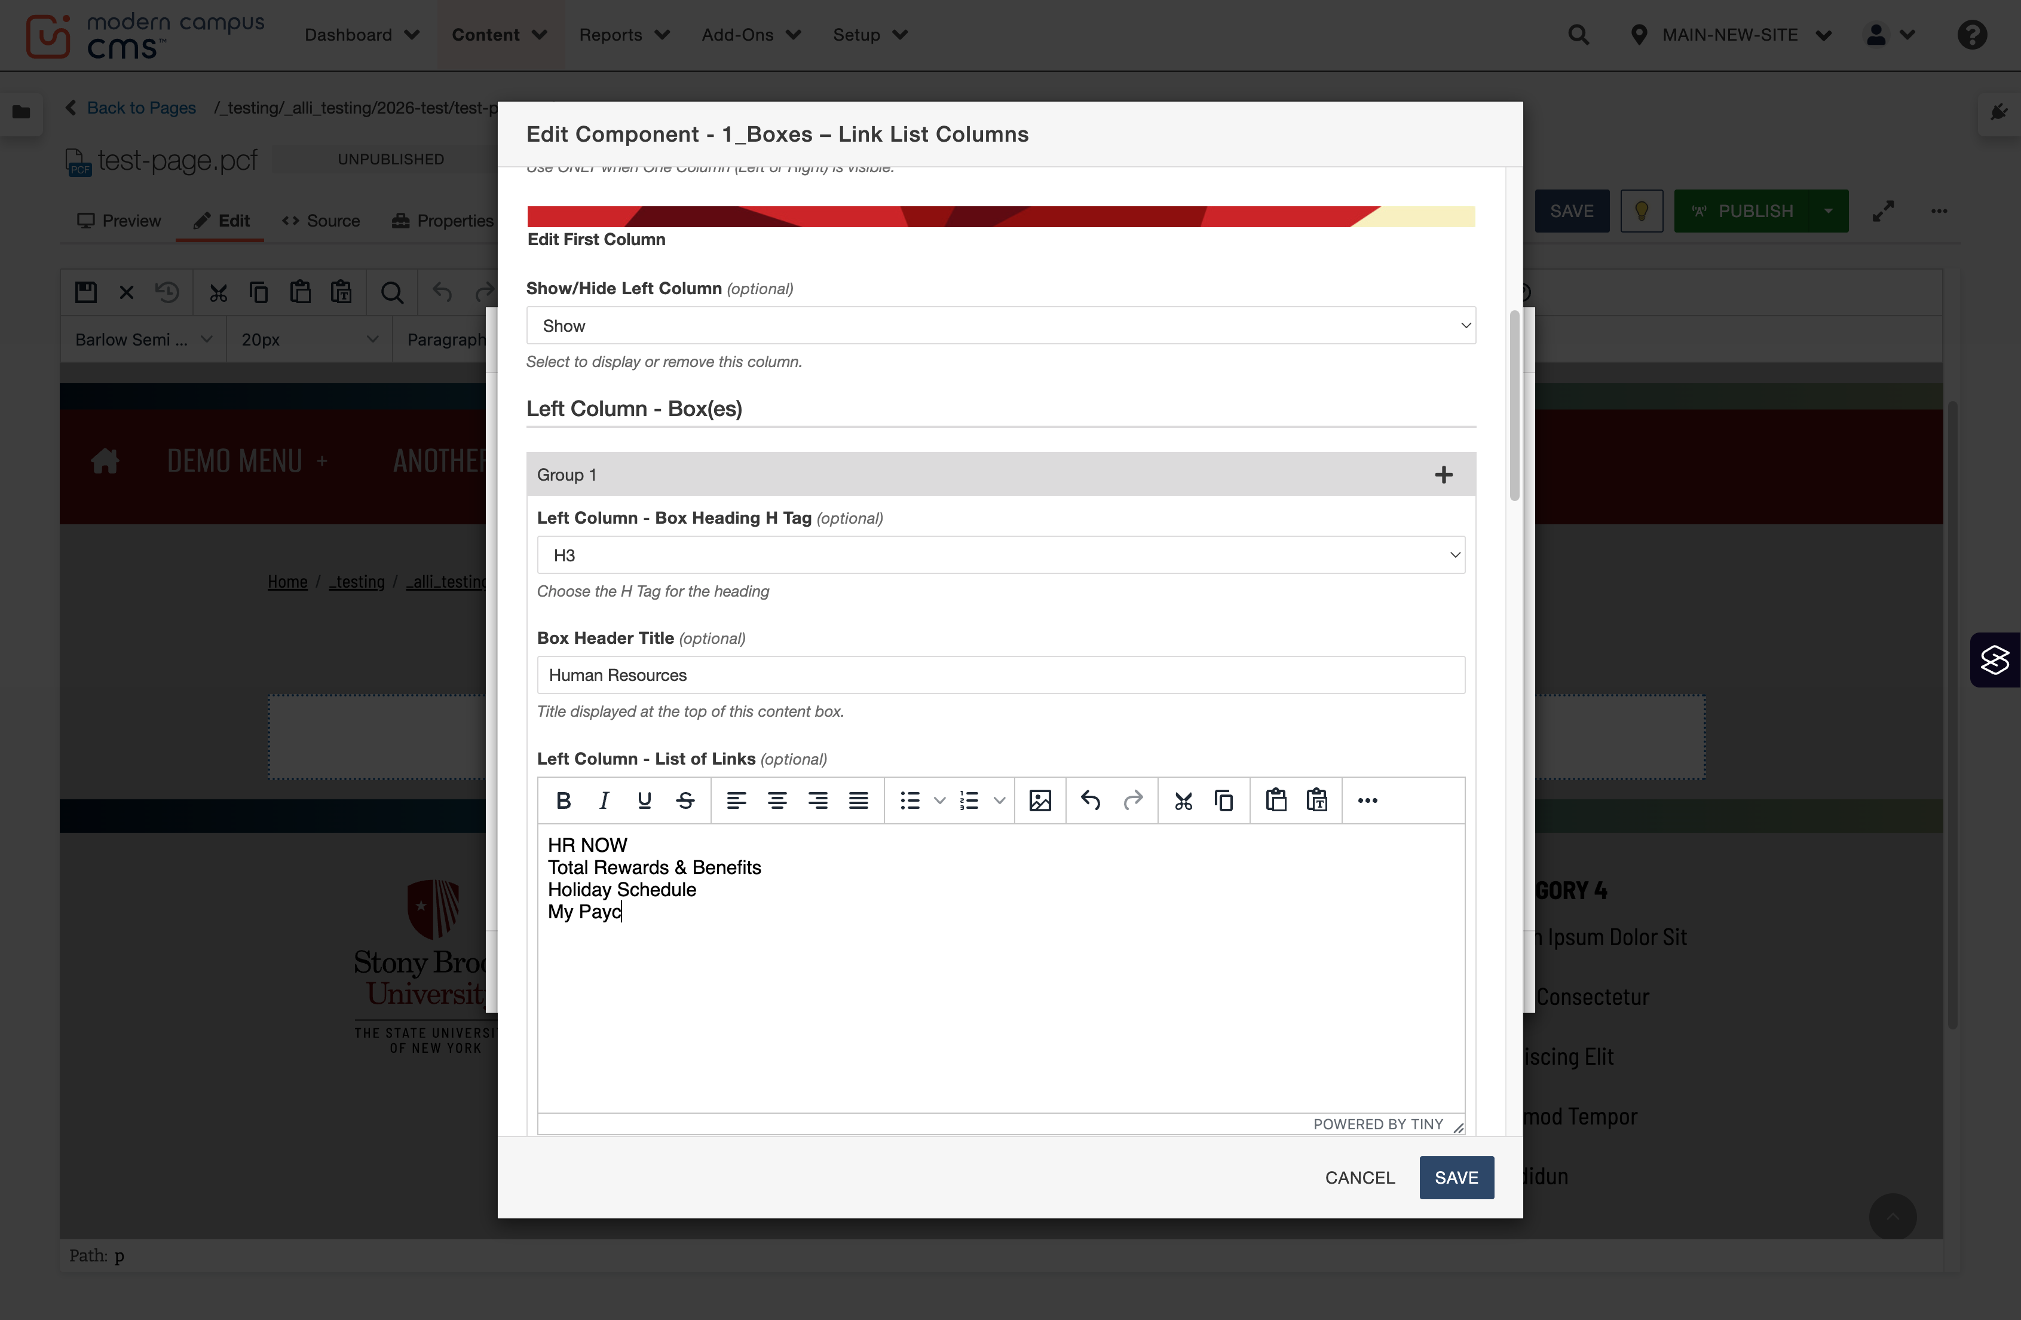Open global search
This screenshot has width=2021, height=1320.
point(1579,35)
